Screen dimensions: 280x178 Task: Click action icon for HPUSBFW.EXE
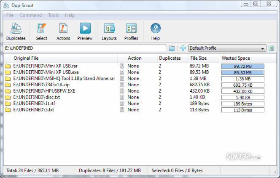pyautogui.click(x=122, y=91)
